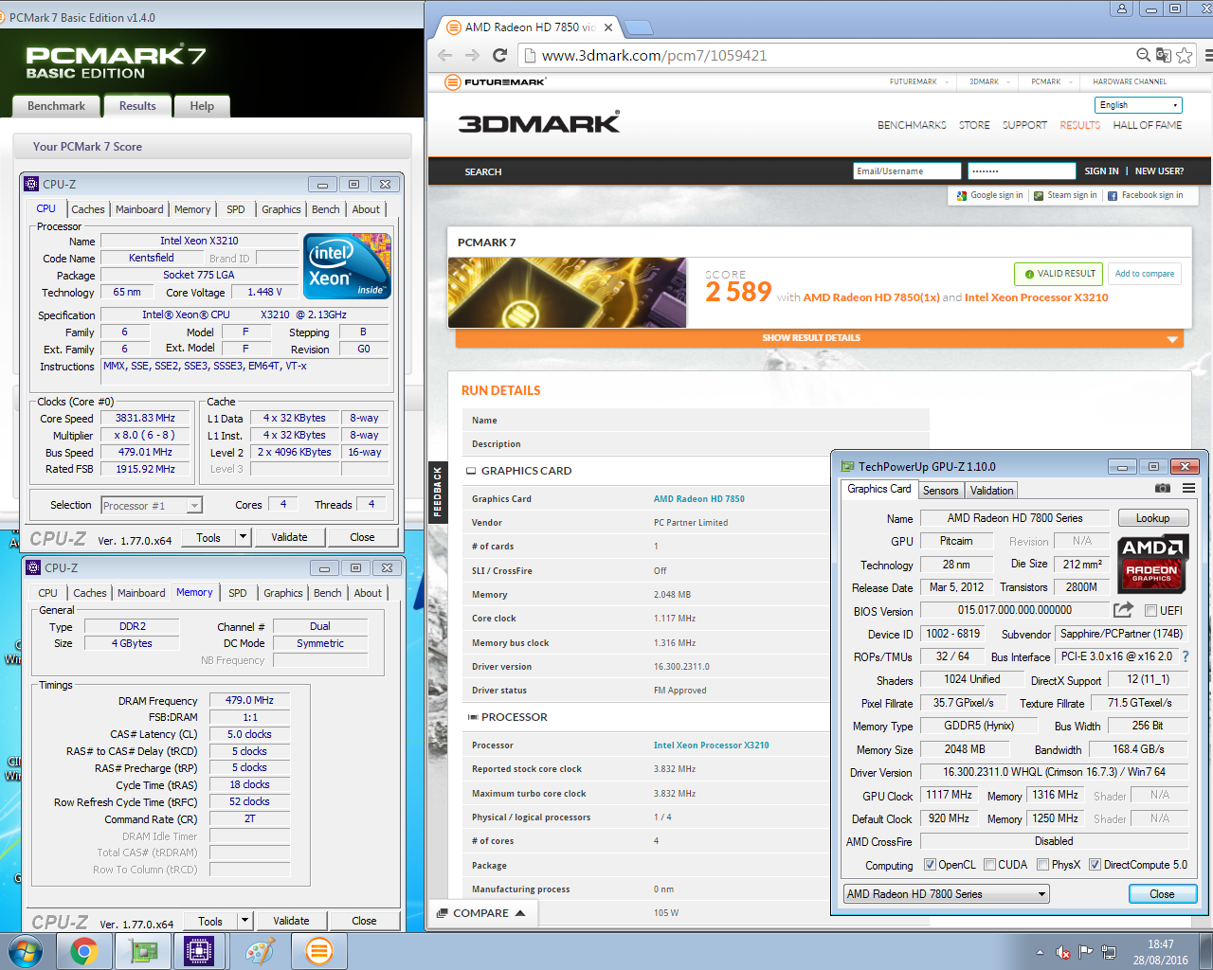Image resolution: width=1213 pixels, height=970 pixels.
Task: Open PCMark orange icon in taskbar
Action: (x=319, y=951)
